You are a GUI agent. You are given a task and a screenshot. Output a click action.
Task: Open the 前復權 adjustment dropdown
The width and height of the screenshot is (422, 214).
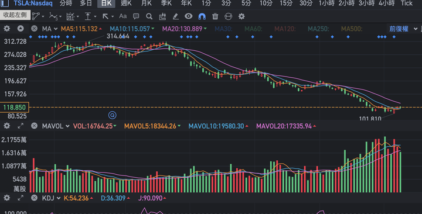tap(403, 29)
